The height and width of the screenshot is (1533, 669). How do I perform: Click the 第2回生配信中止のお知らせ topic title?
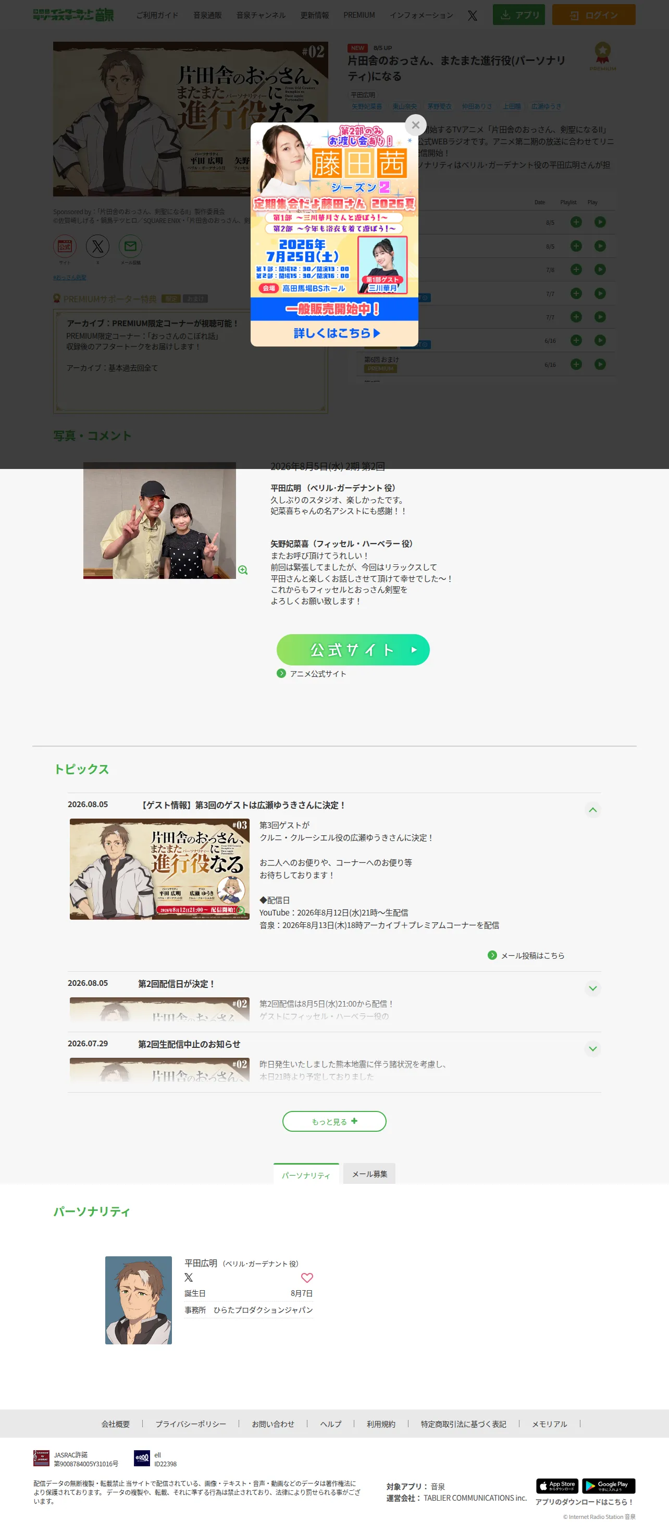(x=189, y=1044)
